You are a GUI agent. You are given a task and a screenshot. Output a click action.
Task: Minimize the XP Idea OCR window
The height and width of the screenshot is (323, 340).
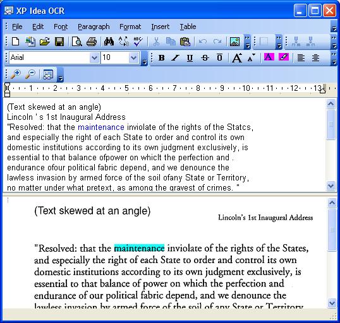point(300,10)
